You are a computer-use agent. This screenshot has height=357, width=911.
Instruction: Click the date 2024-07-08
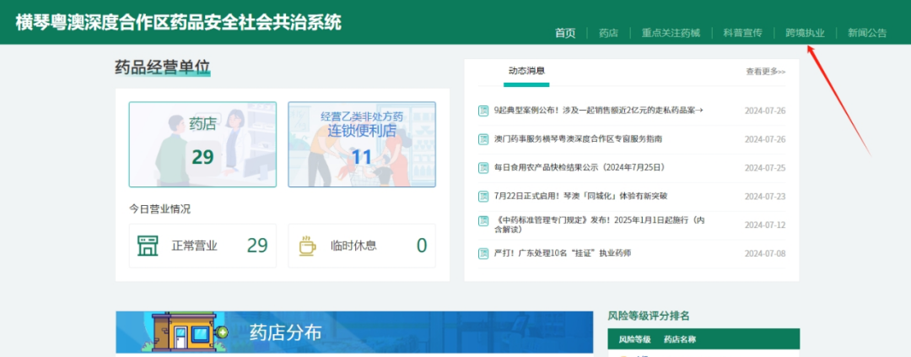click(x=765, y=253)
